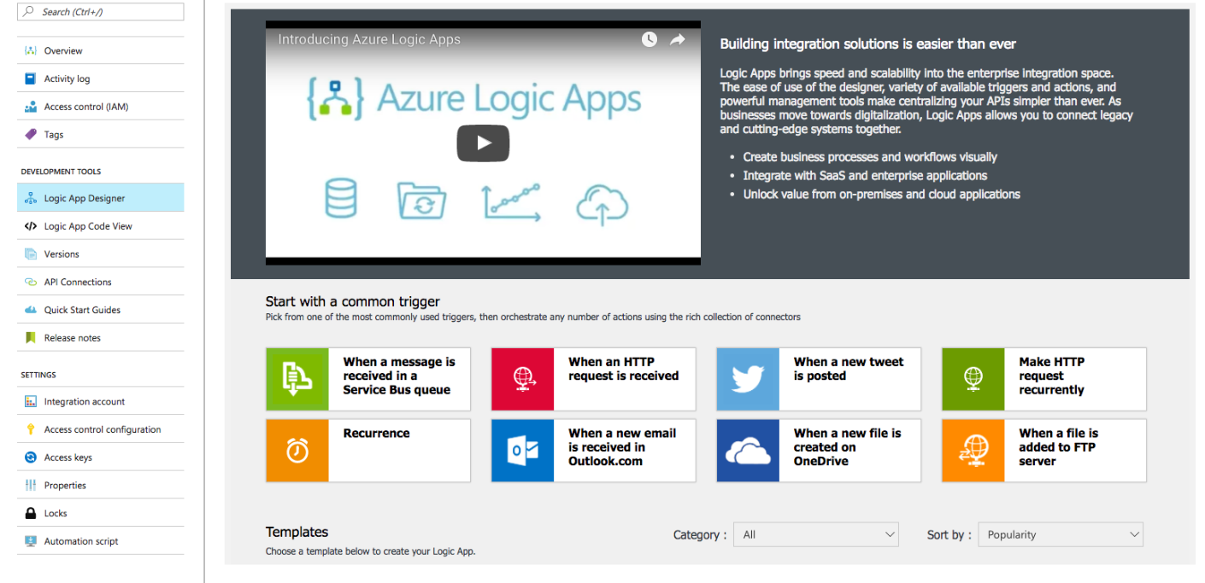Open Access control (IAM) menu item
The image size is (1205, 583).
[x=85, y=107]
